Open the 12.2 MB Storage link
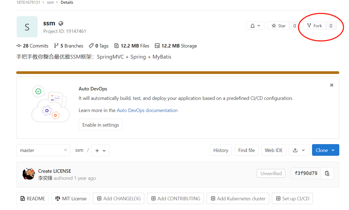Viewport: 349px width, 210px height. coord(176,46)
